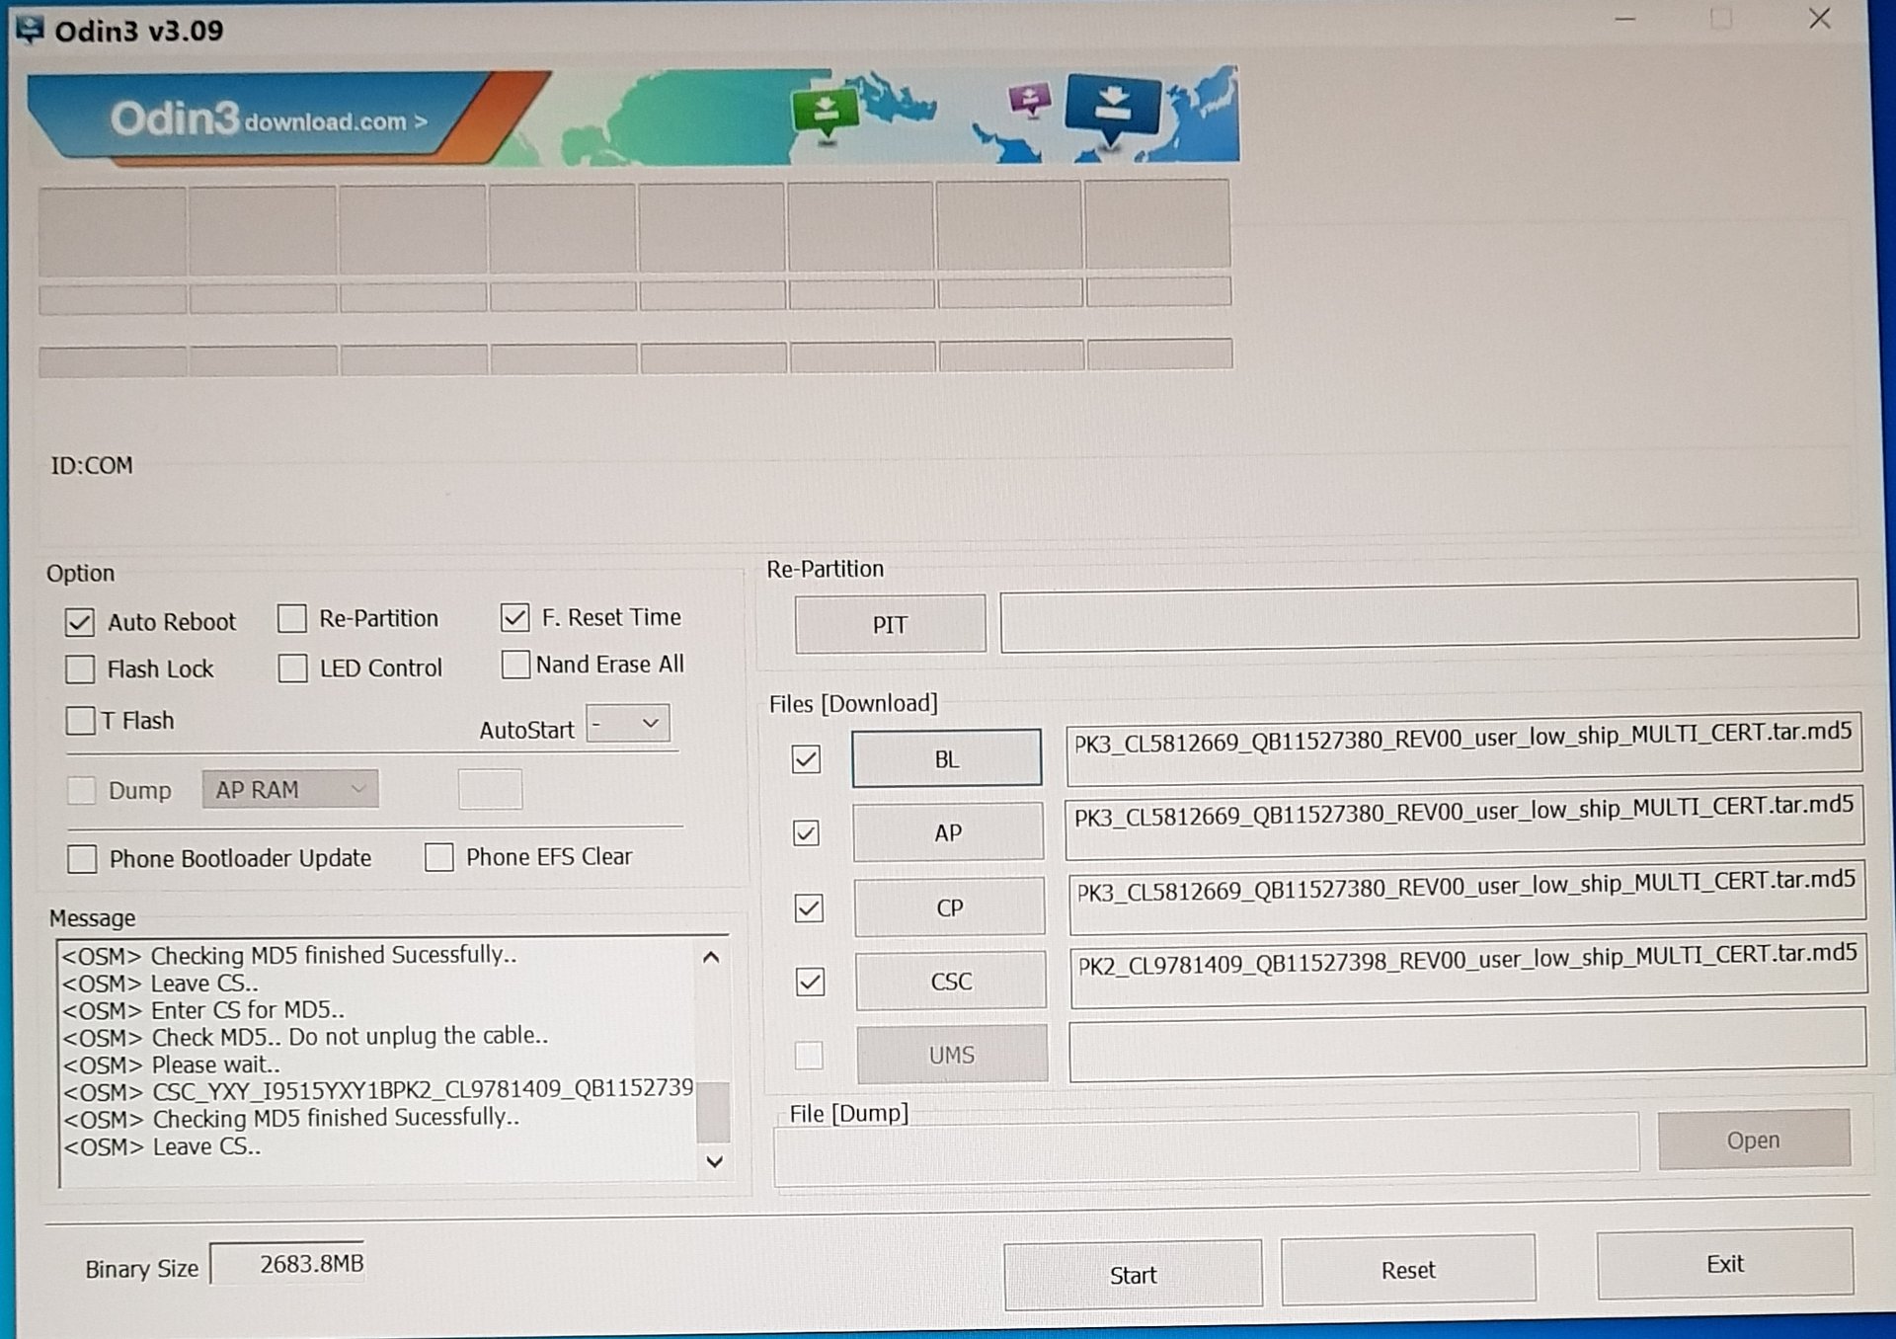Click the PIT file path field

1429,617
